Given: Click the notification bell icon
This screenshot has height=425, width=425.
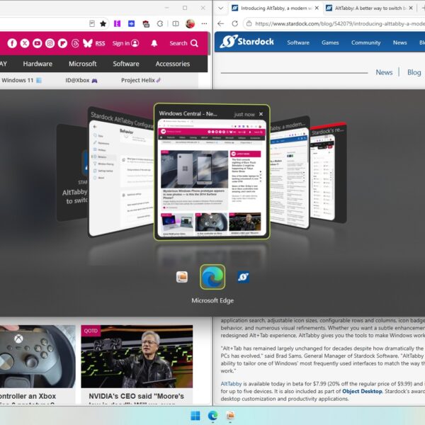Looking at the screenshot, I should coord(154,43).
